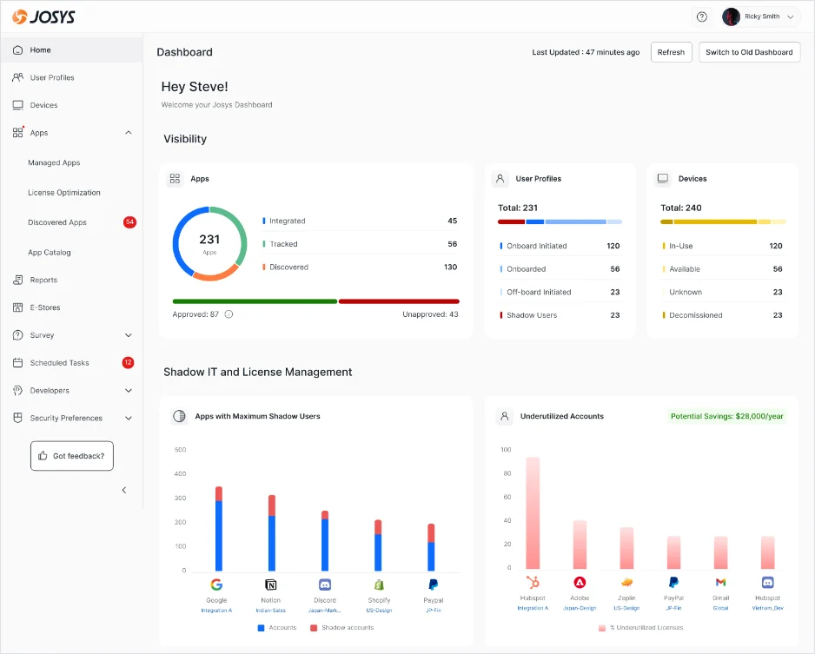Open the Integration A link under Google
Screen dimensions: 815x654
point(216,611)
